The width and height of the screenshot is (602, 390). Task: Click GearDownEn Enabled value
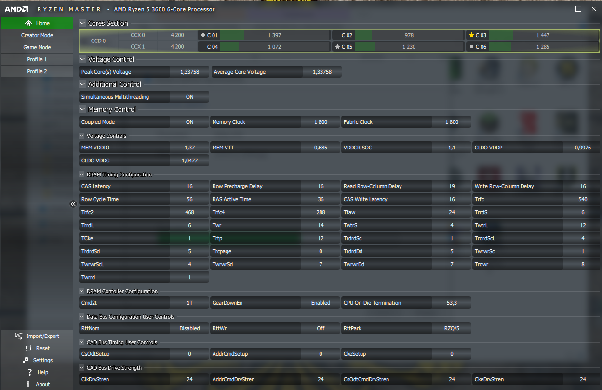point(321,303)
